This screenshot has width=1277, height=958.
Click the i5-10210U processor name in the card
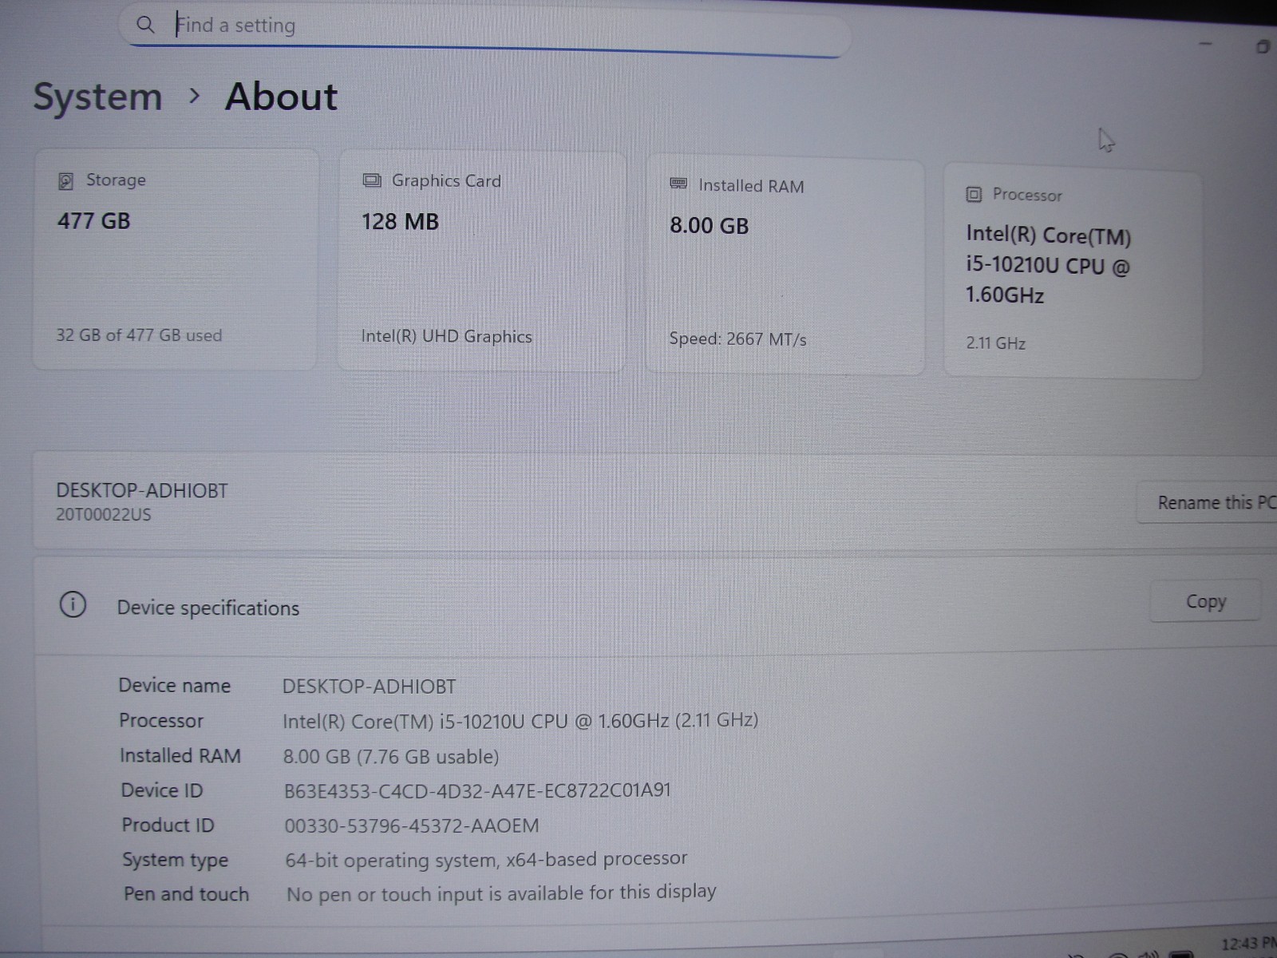pyautogui.click(x=1048, y=265)
